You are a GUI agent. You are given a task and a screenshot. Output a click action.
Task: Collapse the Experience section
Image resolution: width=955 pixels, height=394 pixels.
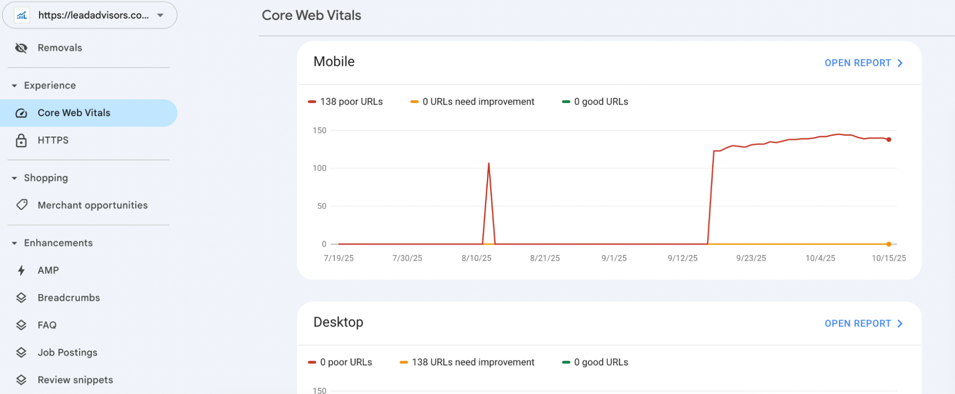tap(14, 86)
